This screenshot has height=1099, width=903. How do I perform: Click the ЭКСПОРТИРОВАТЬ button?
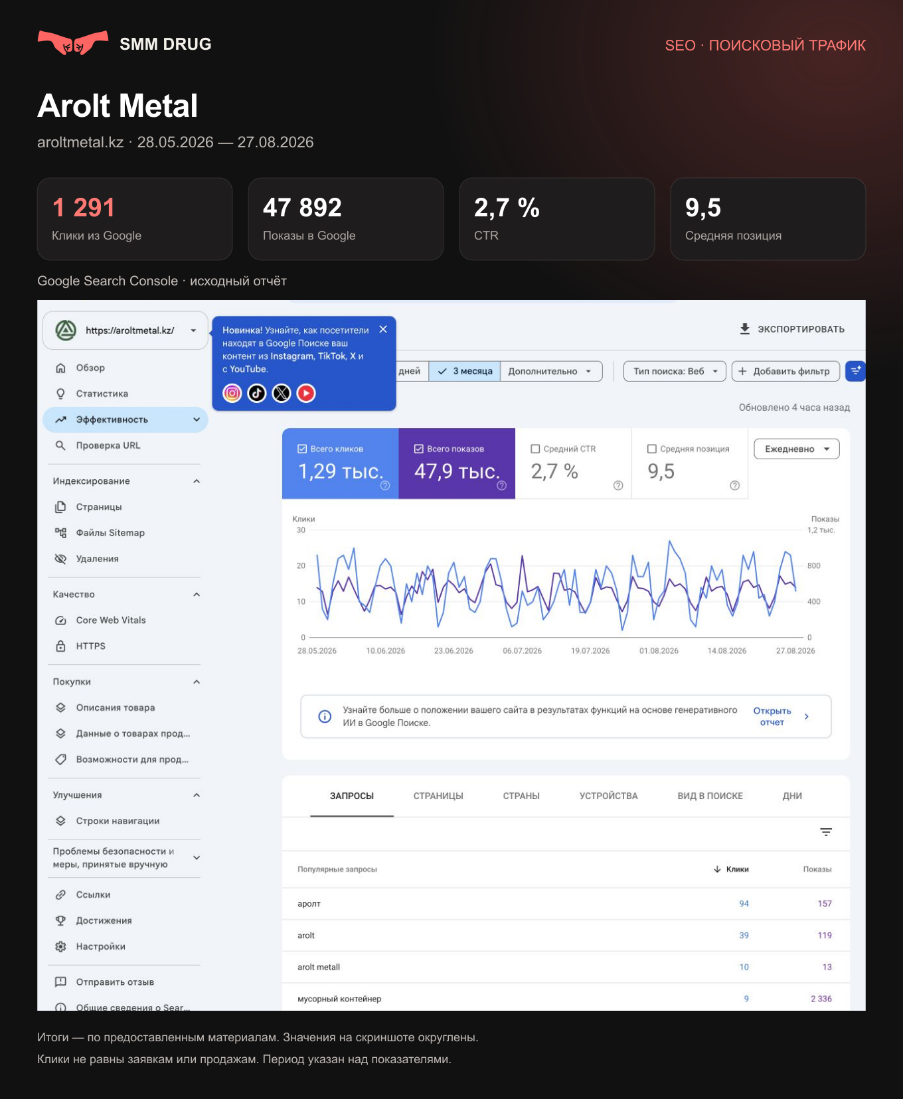(792, 329)
